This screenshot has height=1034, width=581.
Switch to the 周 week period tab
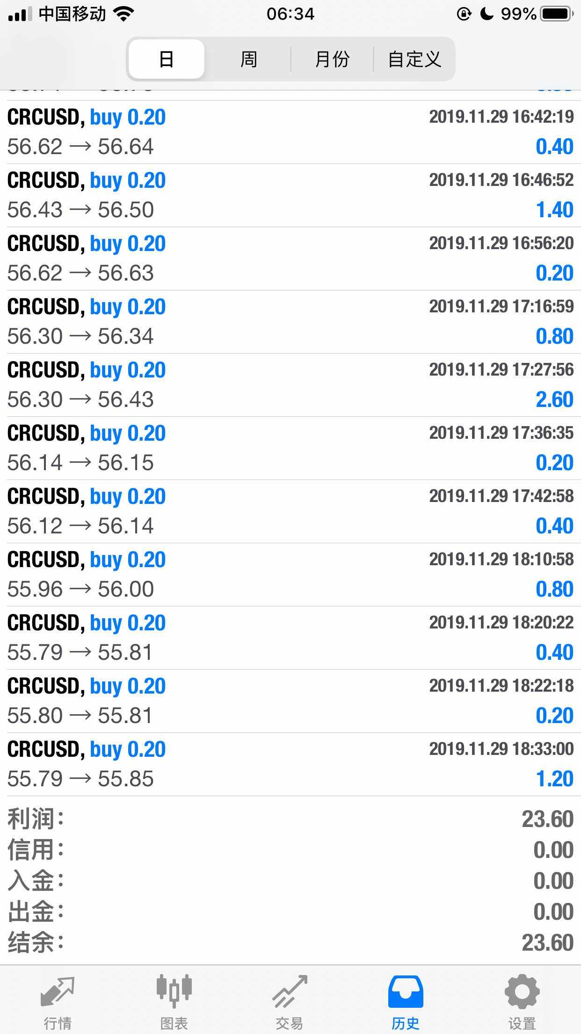tap(248, 59)
